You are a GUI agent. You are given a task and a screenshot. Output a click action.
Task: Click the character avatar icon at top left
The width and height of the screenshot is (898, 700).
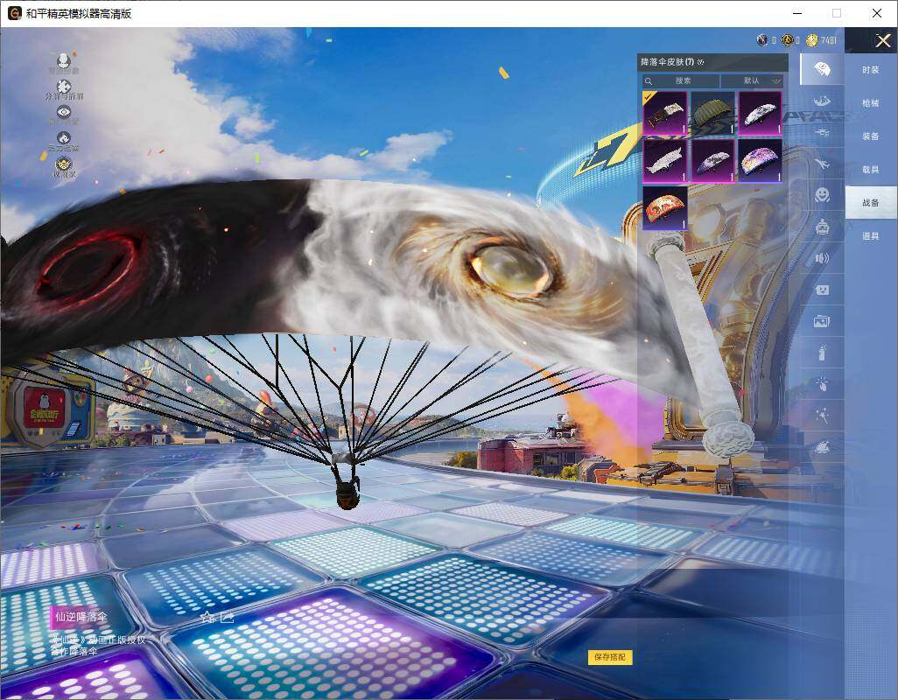[x=64, y=60]
